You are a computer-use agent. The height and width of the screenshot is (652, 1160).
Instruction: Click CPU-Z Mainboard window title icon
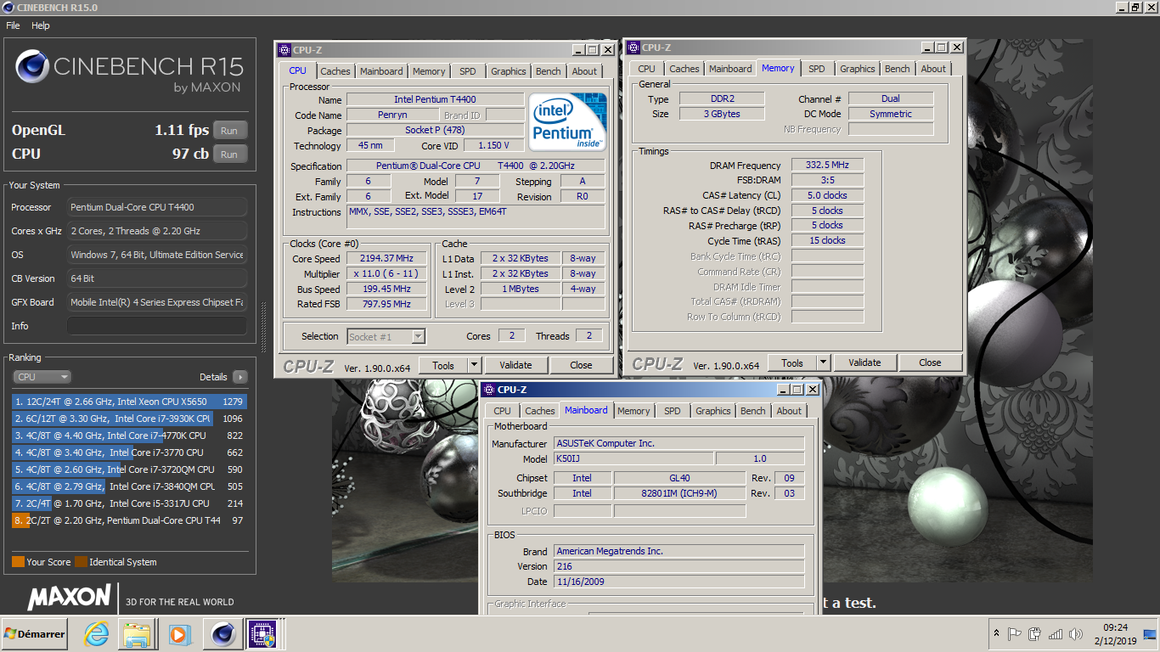click(488, 390)
